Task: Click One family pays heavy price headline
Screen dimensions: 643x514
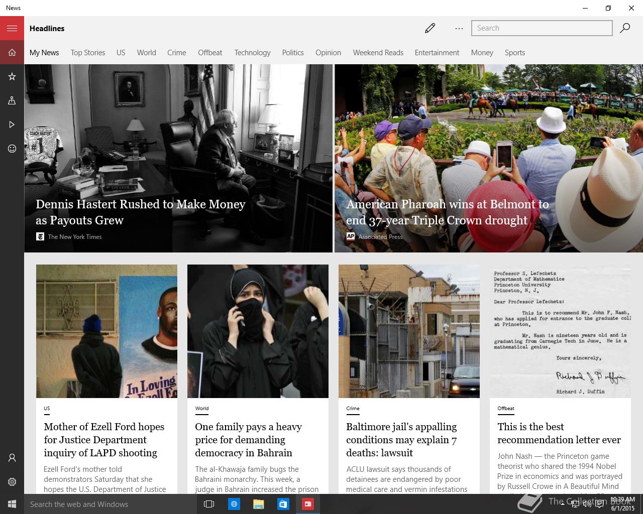Action: [248, 440]
